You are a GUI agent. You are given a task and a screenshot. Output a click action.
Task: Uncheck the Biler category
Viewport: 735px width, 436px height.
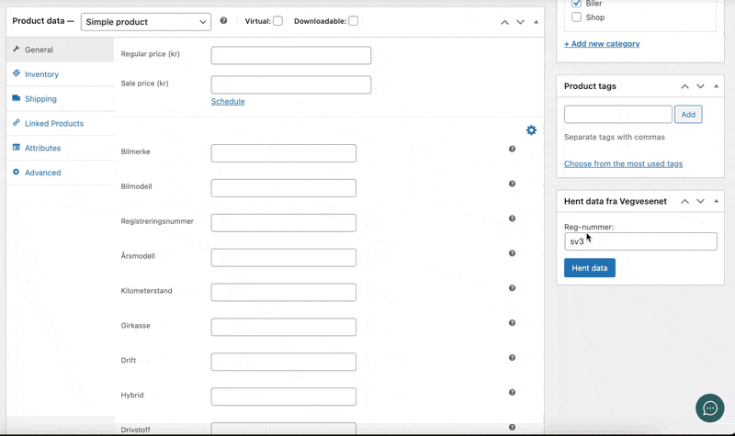577,3
